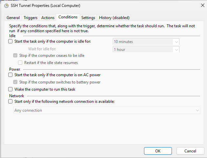
Task: Open the Triggers tab
Action: tap(31, 18)
